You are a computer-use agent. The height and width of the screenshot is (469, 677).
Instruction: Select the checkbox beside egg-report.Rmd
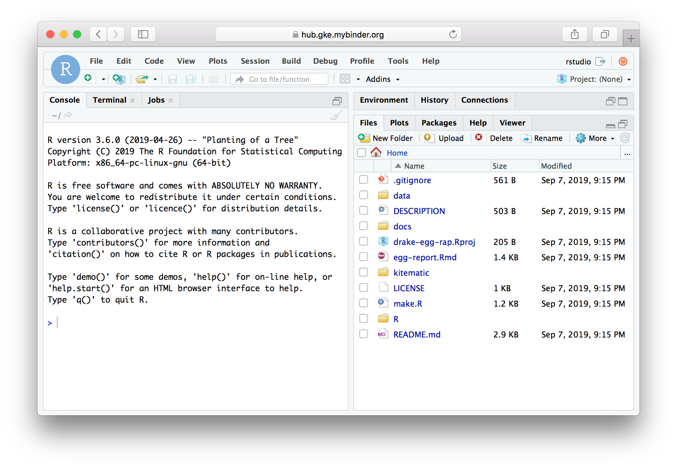point(363,257)
